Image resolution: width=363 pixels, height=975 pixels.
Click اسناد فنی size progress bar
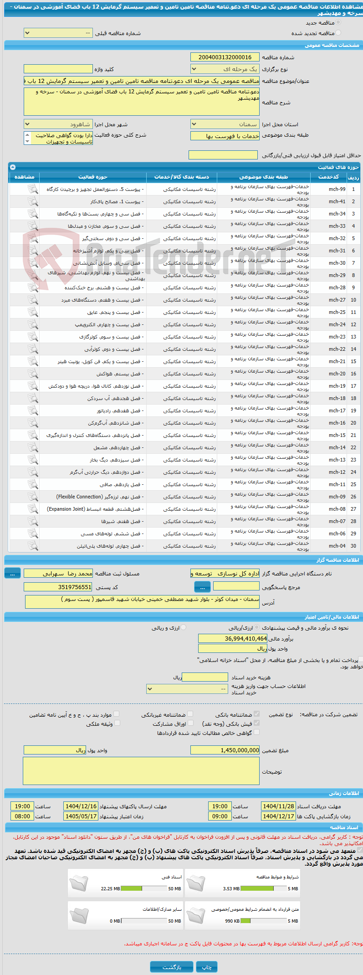(144, 888)
